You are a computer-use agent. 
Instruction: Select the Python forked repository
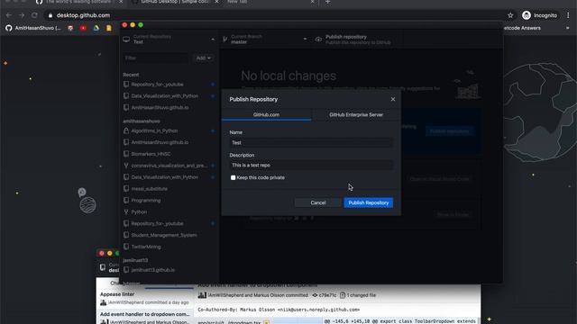[x=169, y=212]
